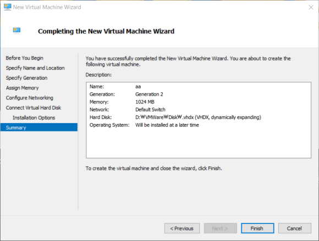Click the 'You have successfully completed' paragraph
Screen dimensions: 319x241
(188, 61)
